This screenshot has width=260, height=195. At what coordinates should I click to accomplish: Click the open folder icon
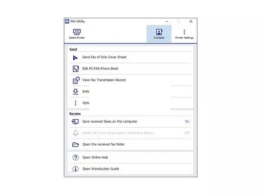pyautogui.click(x=75, y=144)
